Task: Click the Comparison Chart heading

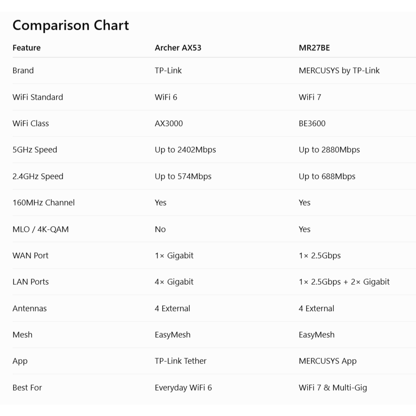Action: [x=70, y=25]
